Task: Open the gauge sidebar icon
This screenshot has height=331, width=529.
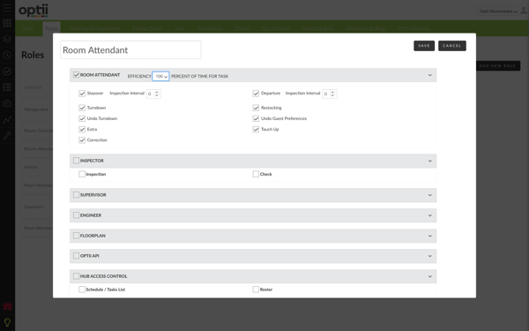Action: (x=7, y=103)
